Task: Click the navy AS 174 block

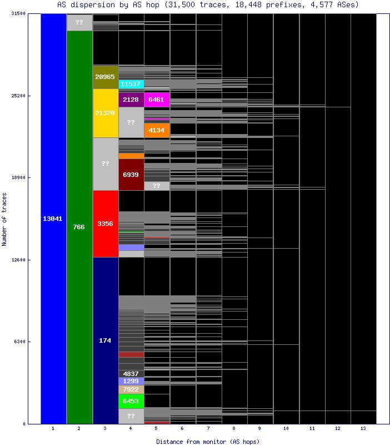Action: [105, 340]
